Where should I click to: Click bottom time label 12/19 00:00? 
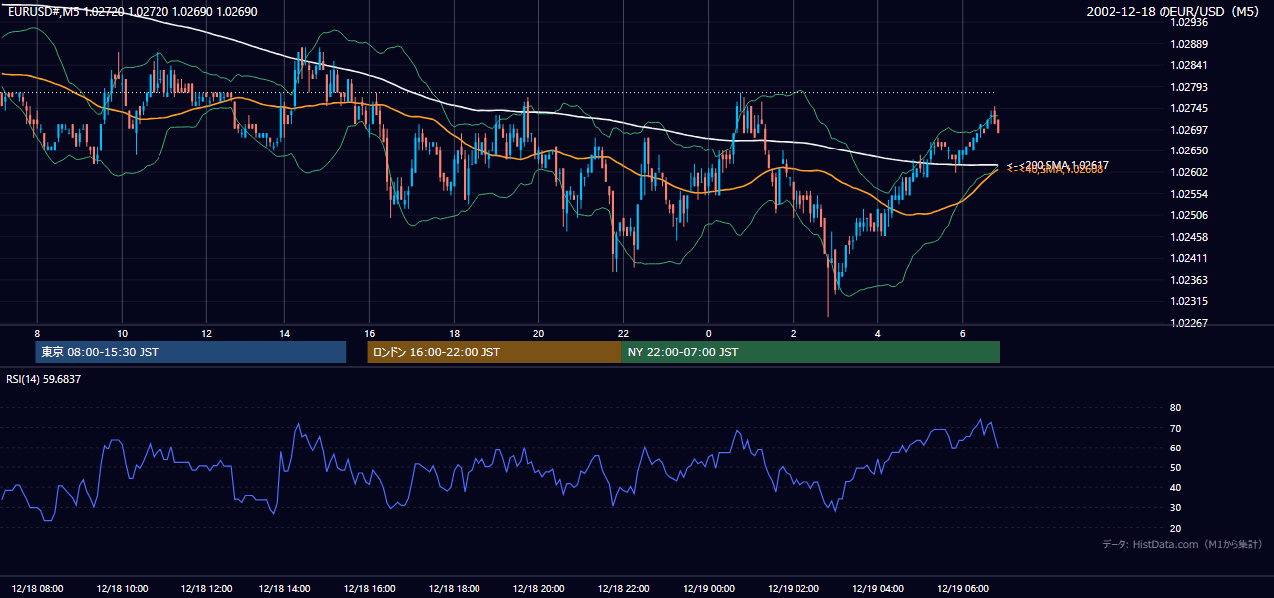[708, 588]
